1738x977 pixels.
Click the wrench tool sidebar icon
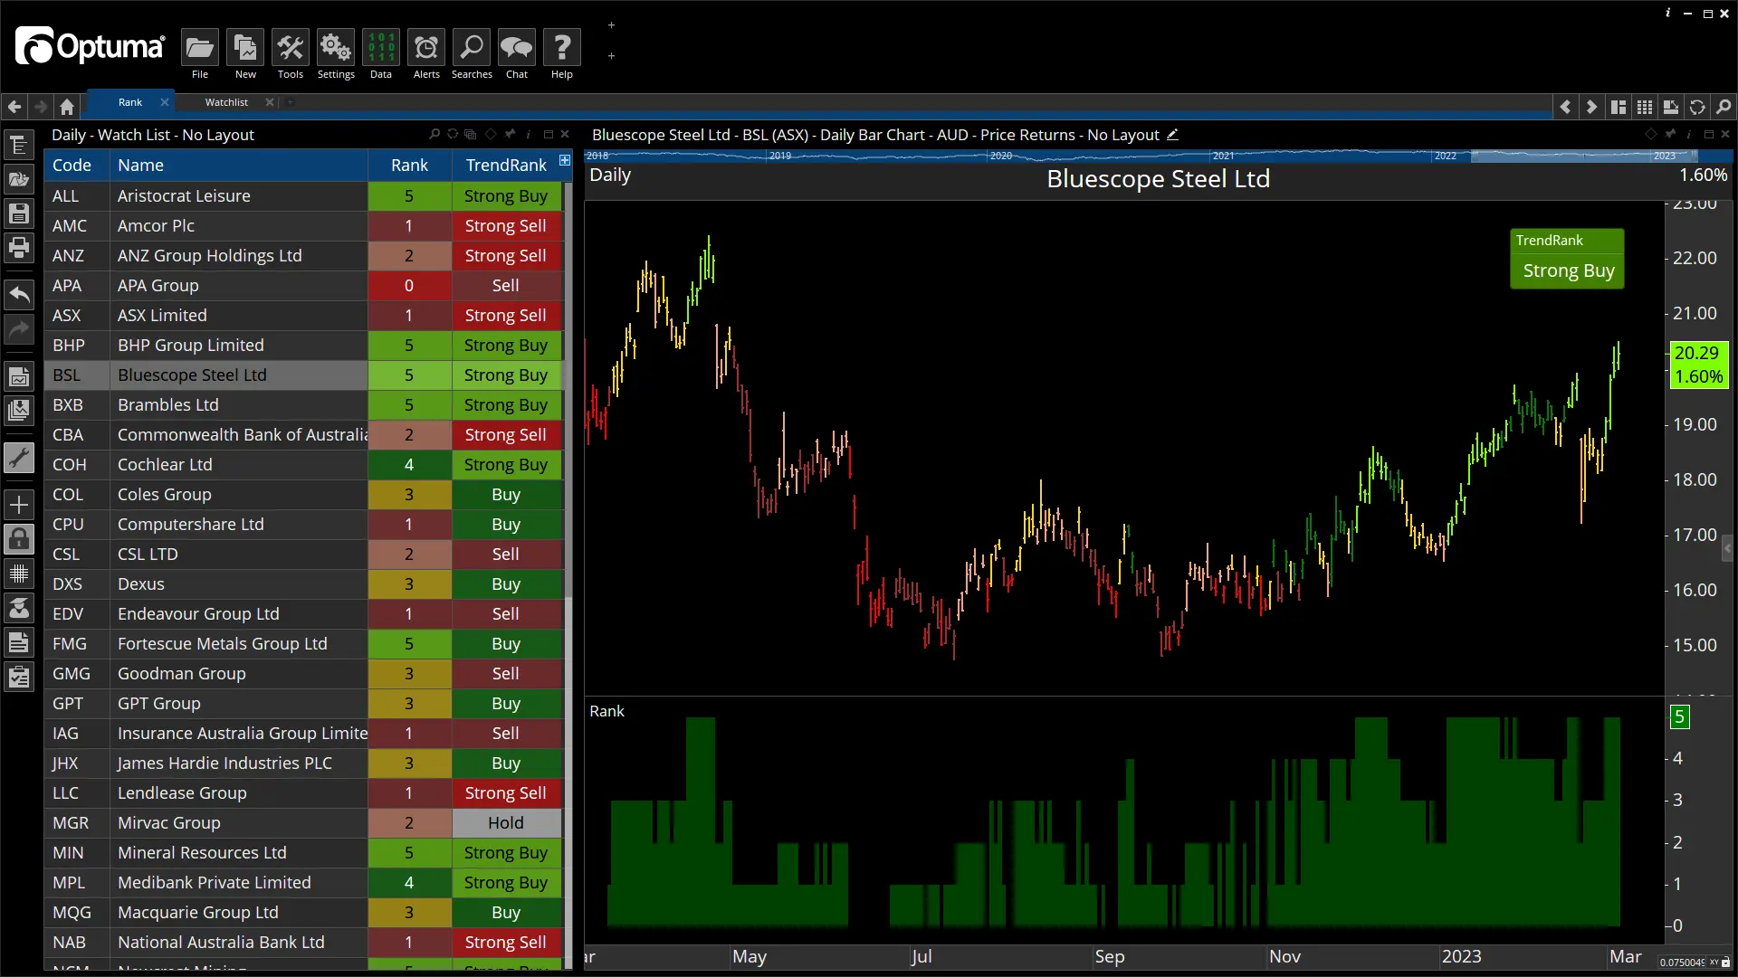(x=19, y=458)
